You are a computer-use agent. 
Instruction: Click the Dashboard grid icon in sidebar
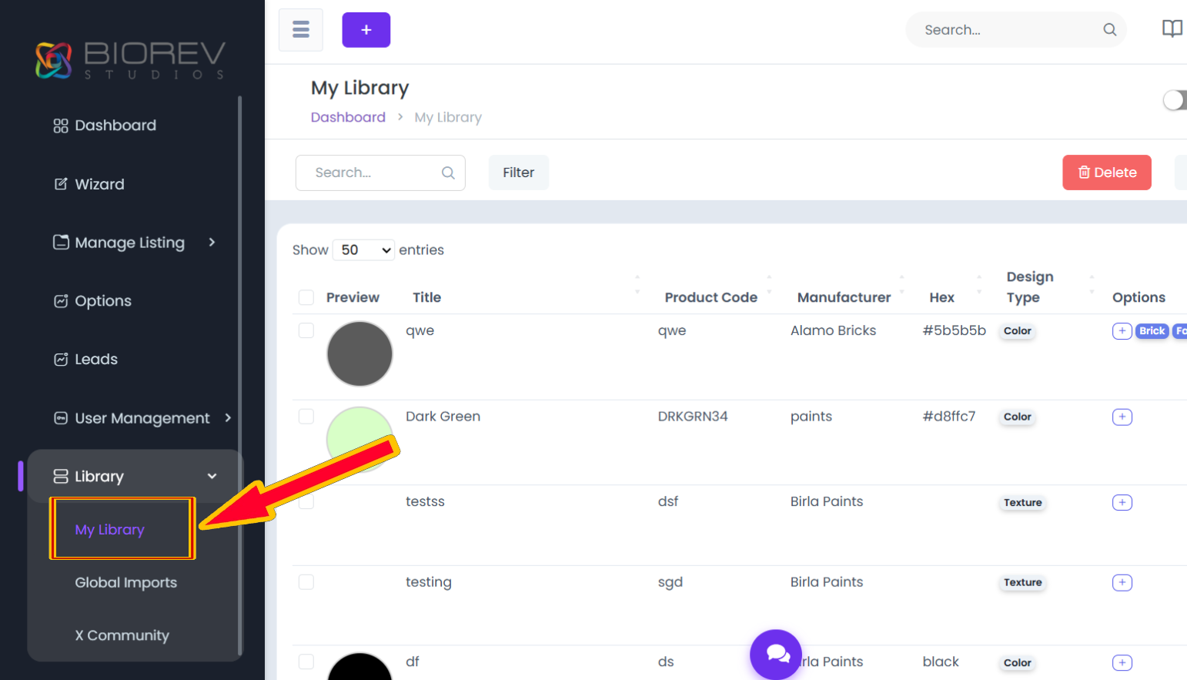[61, 126]
